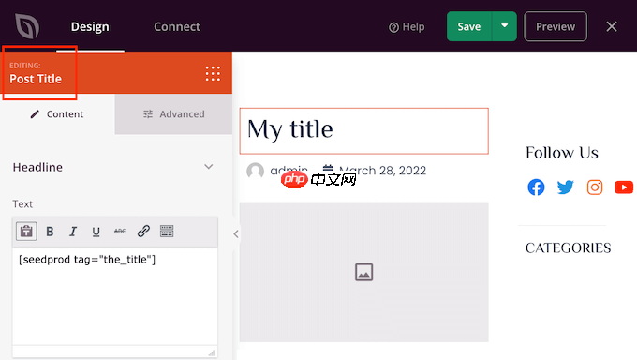Apply italic formatting to text

[73, 232]
